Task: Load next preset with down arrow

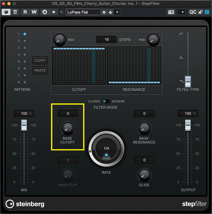Action: click(x=110, y=12)
